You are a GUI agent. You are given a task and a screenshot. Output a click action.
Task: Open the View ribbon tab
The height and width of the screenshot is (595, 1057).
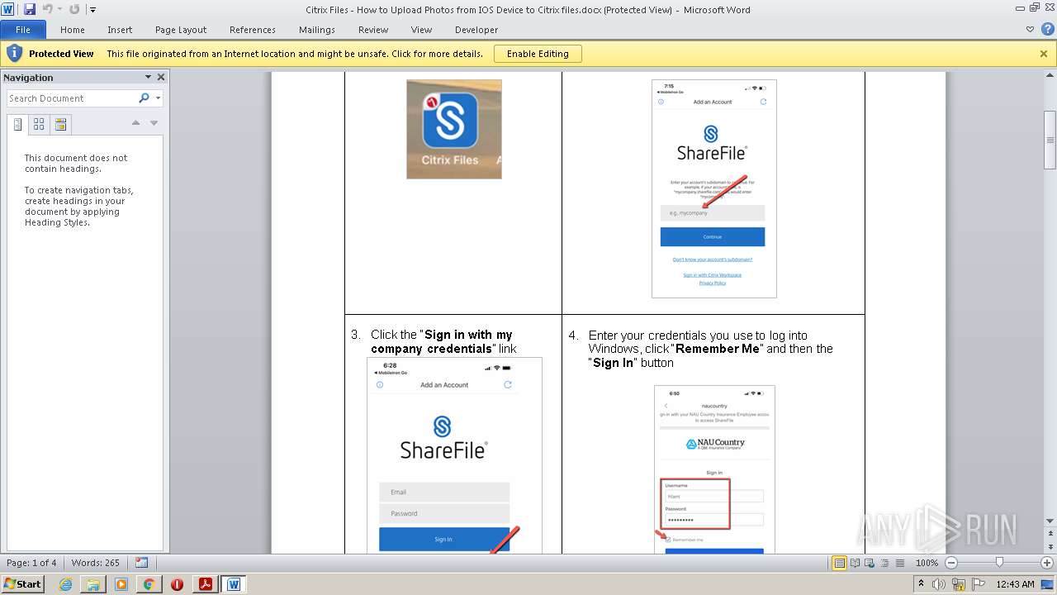pos(421,30)
